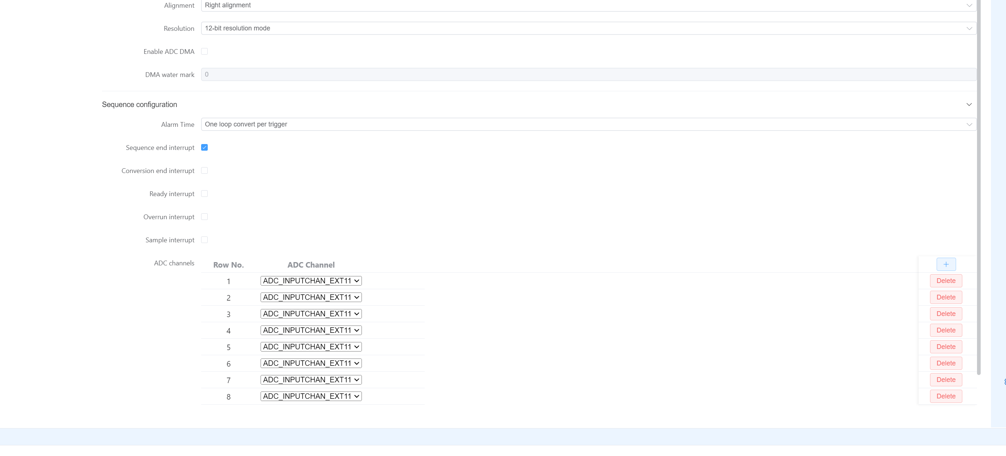Open ADC channel dropdown in row 8
This screenshot has height=456, width=1006.
pyautogui.click(x=311, y=396)
